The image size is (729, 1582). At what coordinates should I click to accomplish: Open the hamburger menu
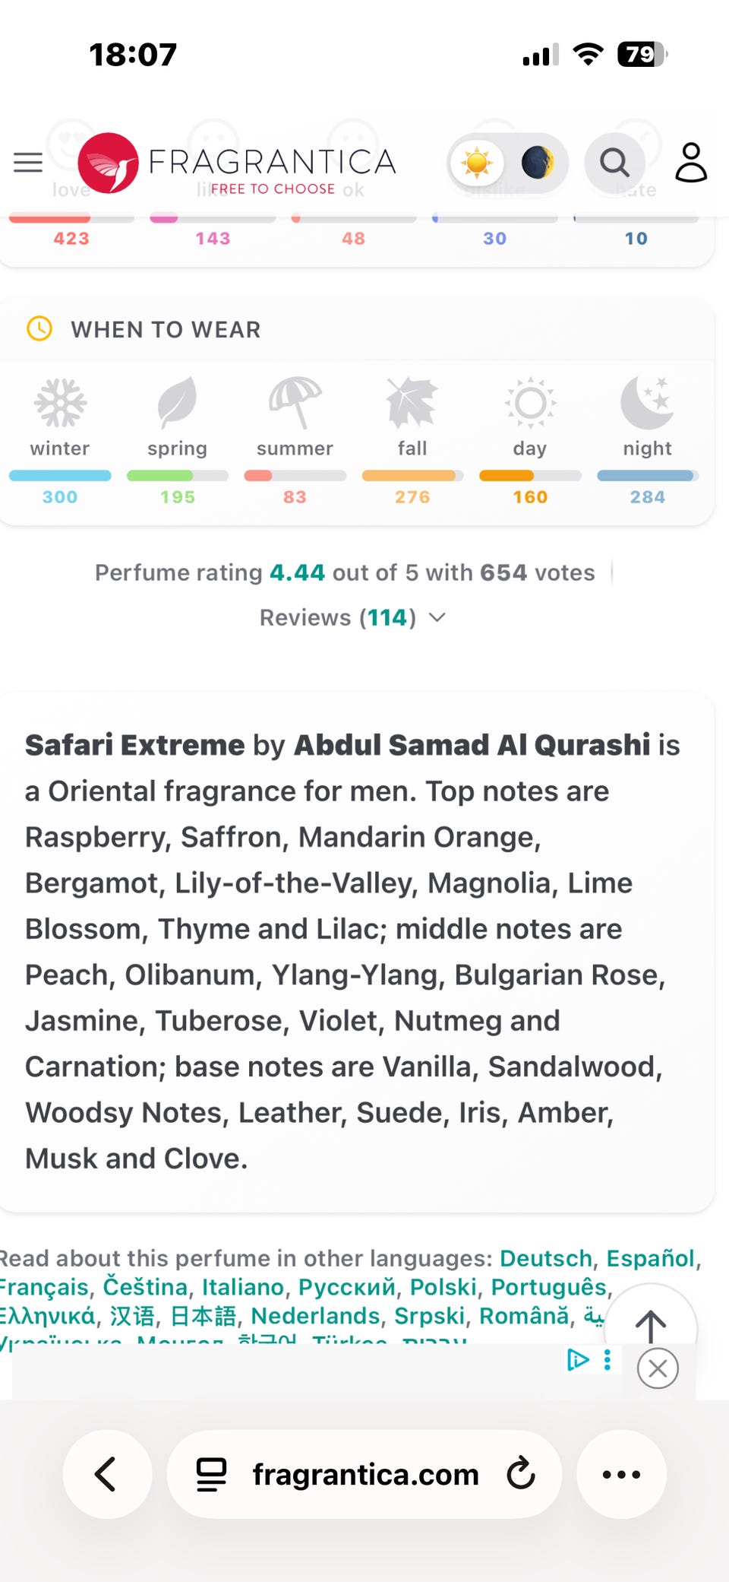pos(28,162)
